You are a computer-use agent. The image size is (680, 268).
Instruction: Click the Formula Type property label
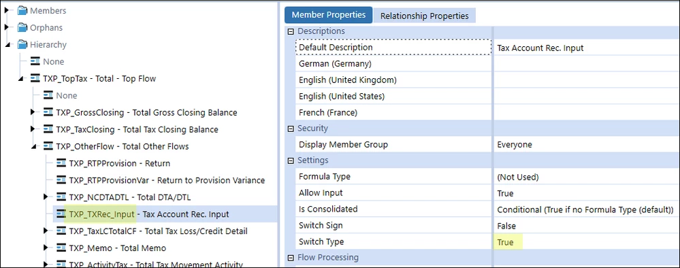click(x=325, y=176)
